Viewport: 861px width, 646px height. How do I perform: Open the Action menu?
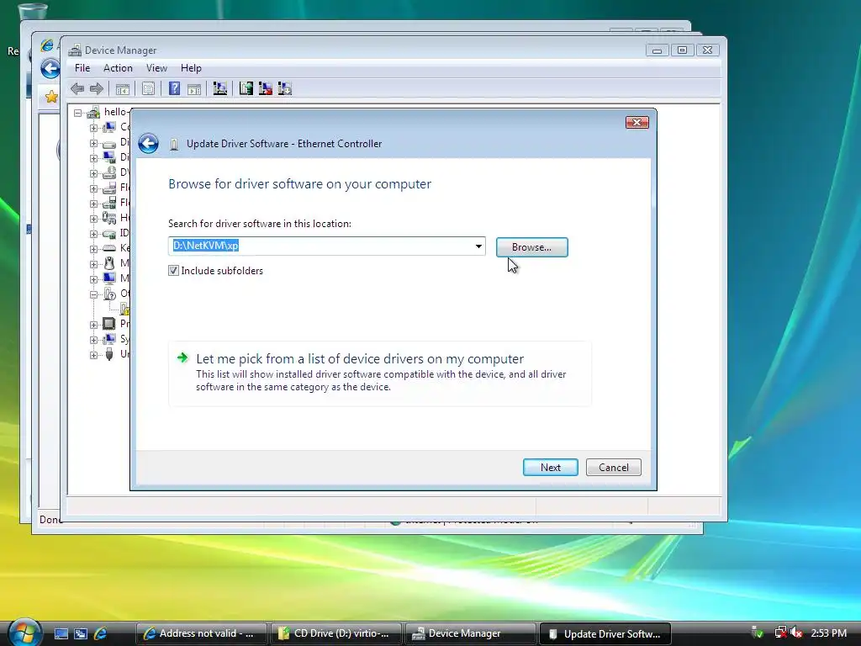click(118, 68)
